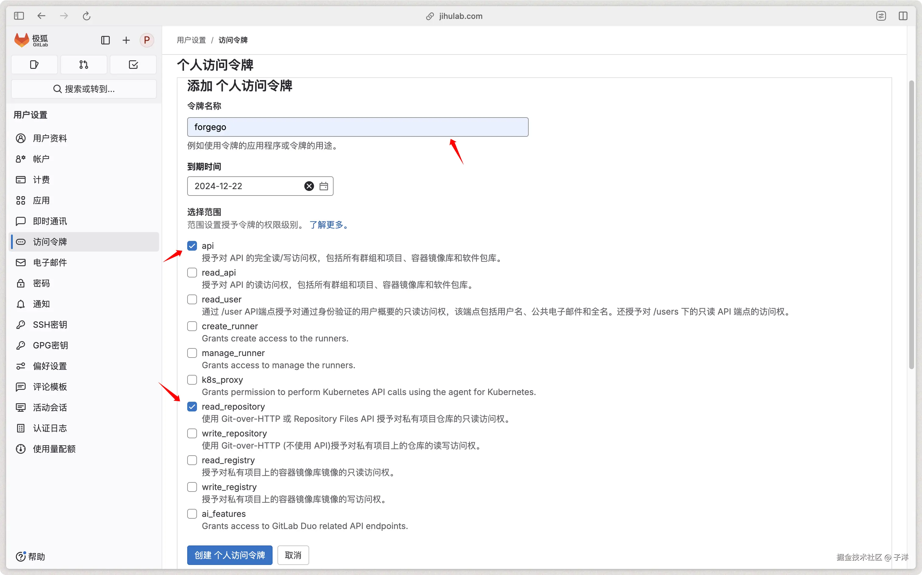Reload the page in browser toolbar
Image resolution: width=922 pixels, height=575 pixels.
tap(86, 16)
